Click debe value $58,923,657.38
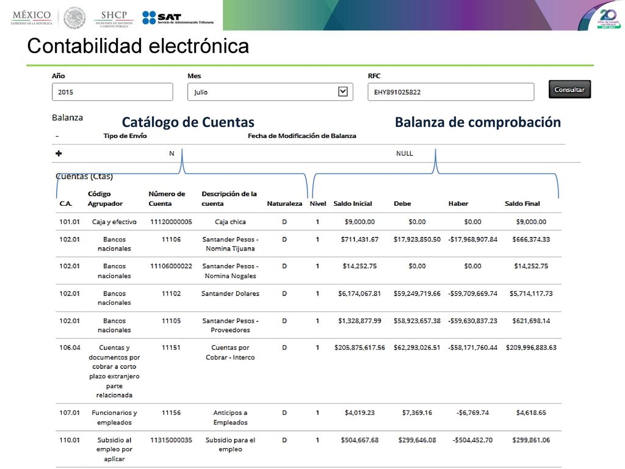 click(417, 321)
